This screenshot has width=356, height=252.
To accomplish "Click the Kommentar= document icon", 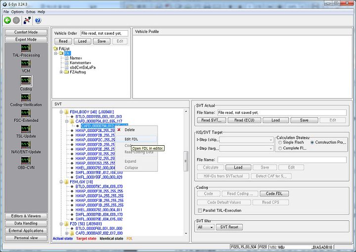I will pos(67,63).
